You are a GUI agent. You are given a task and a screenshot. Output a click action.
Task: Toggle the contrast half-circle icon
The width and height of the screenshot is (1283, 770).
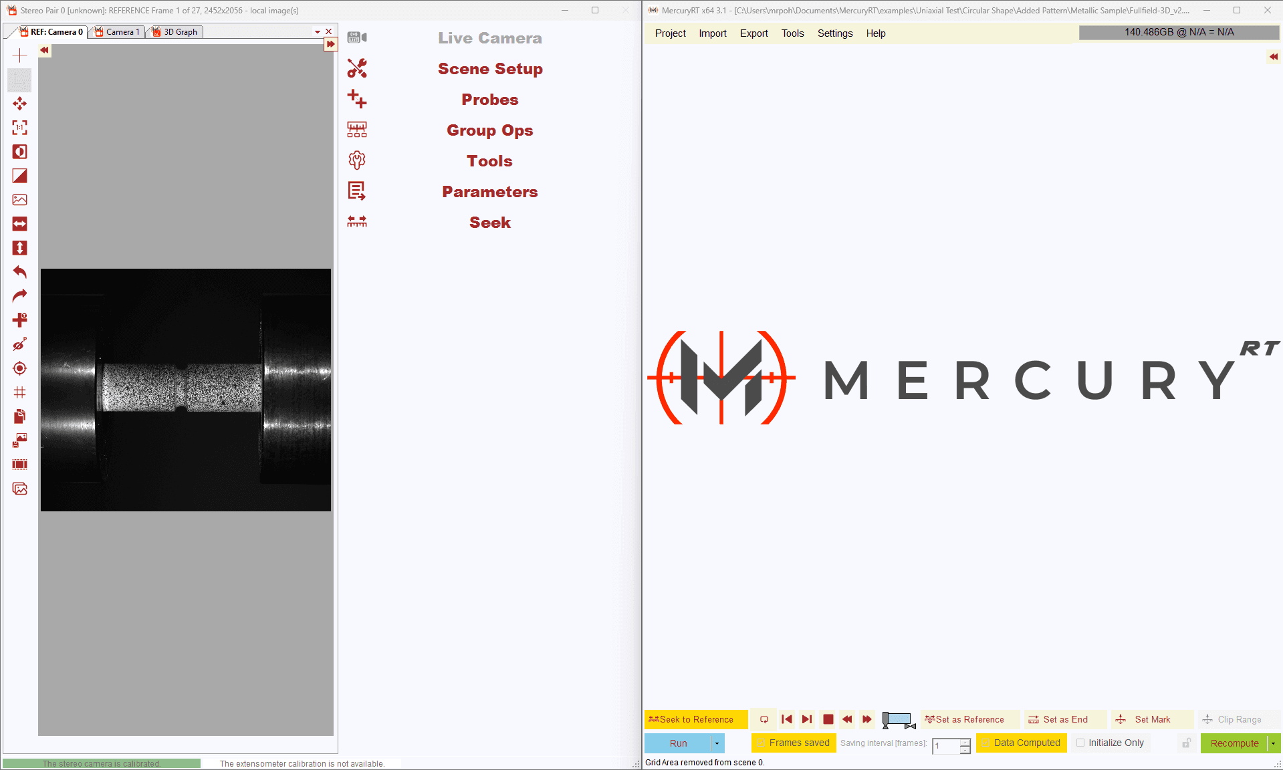(19, 152)
